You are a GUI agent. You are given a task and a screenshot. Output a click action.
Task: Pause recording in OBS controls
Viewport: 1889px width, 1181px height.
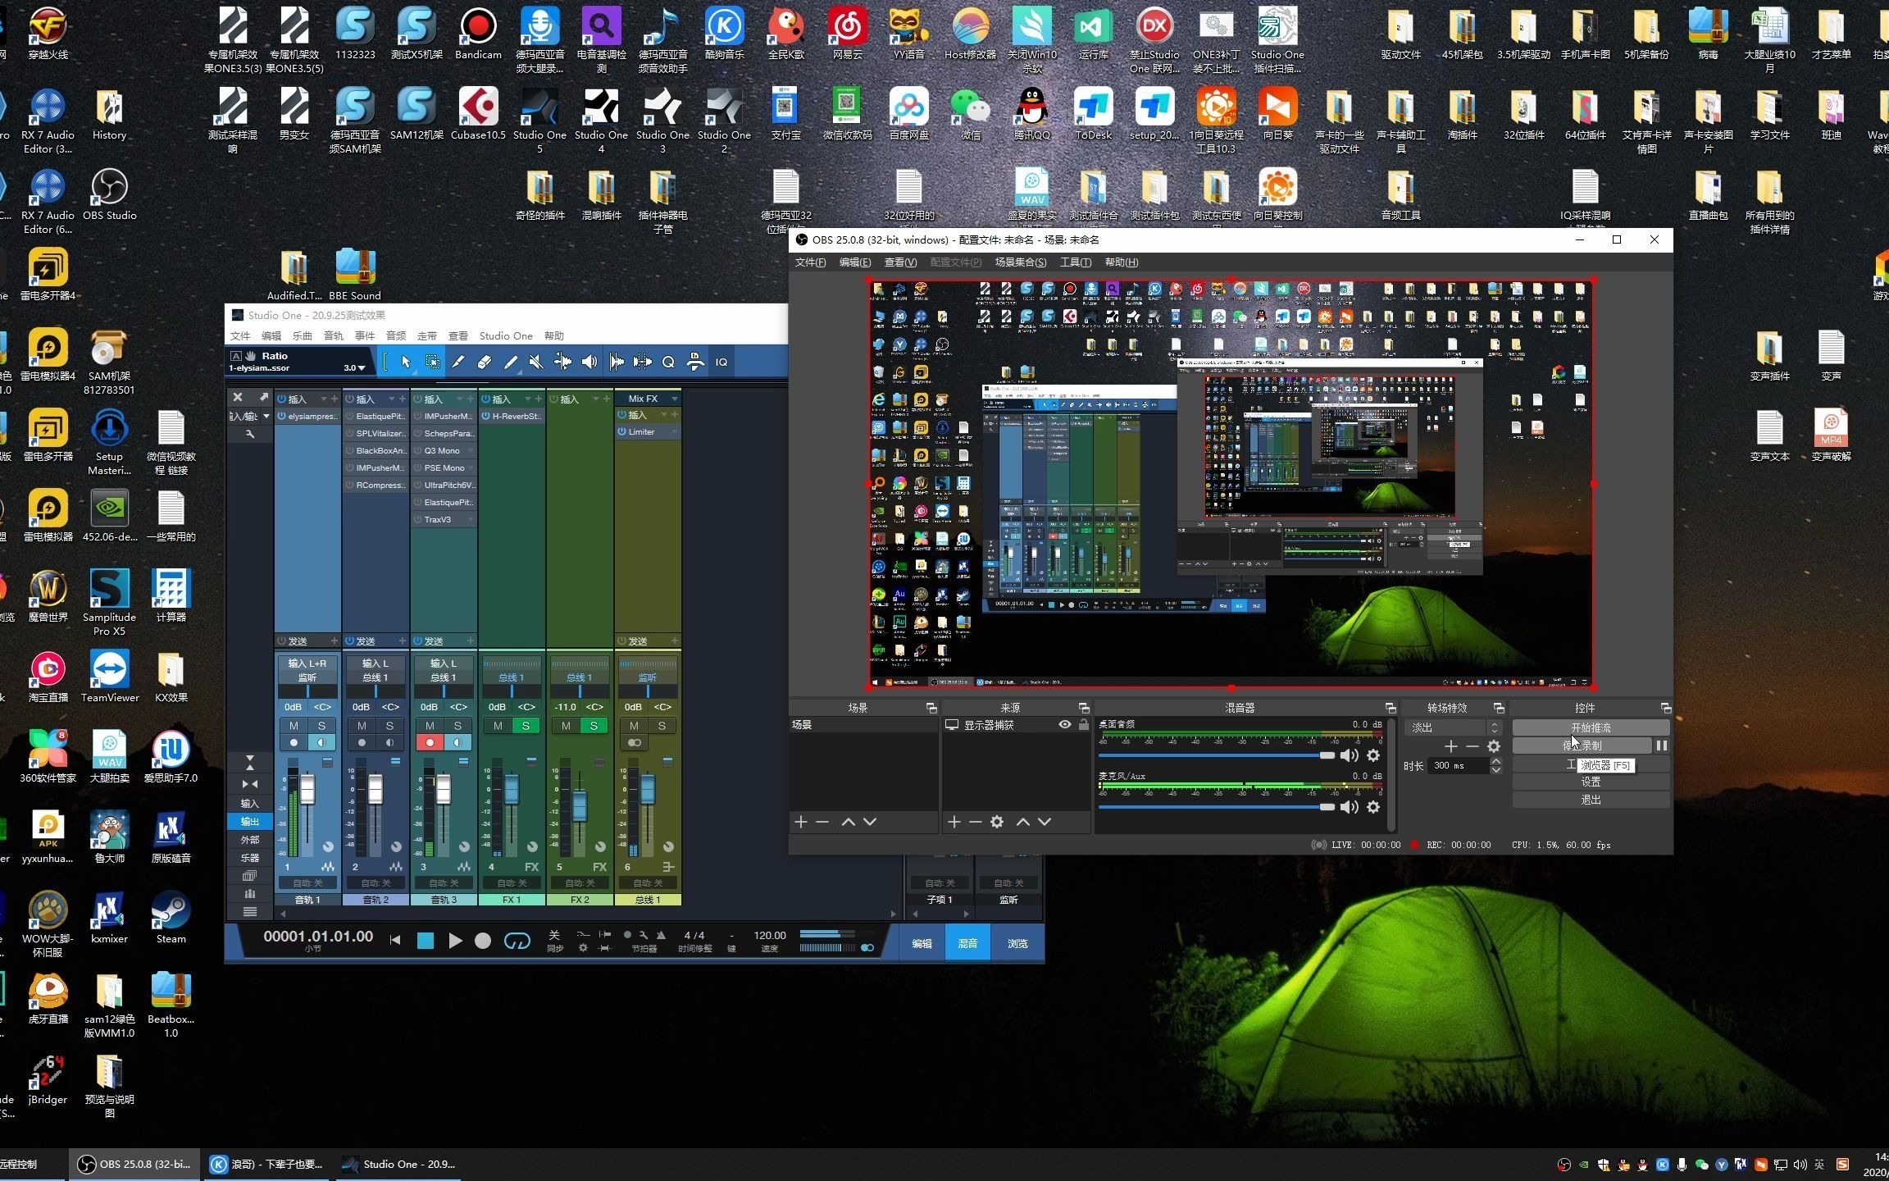tap(1661, 746)
